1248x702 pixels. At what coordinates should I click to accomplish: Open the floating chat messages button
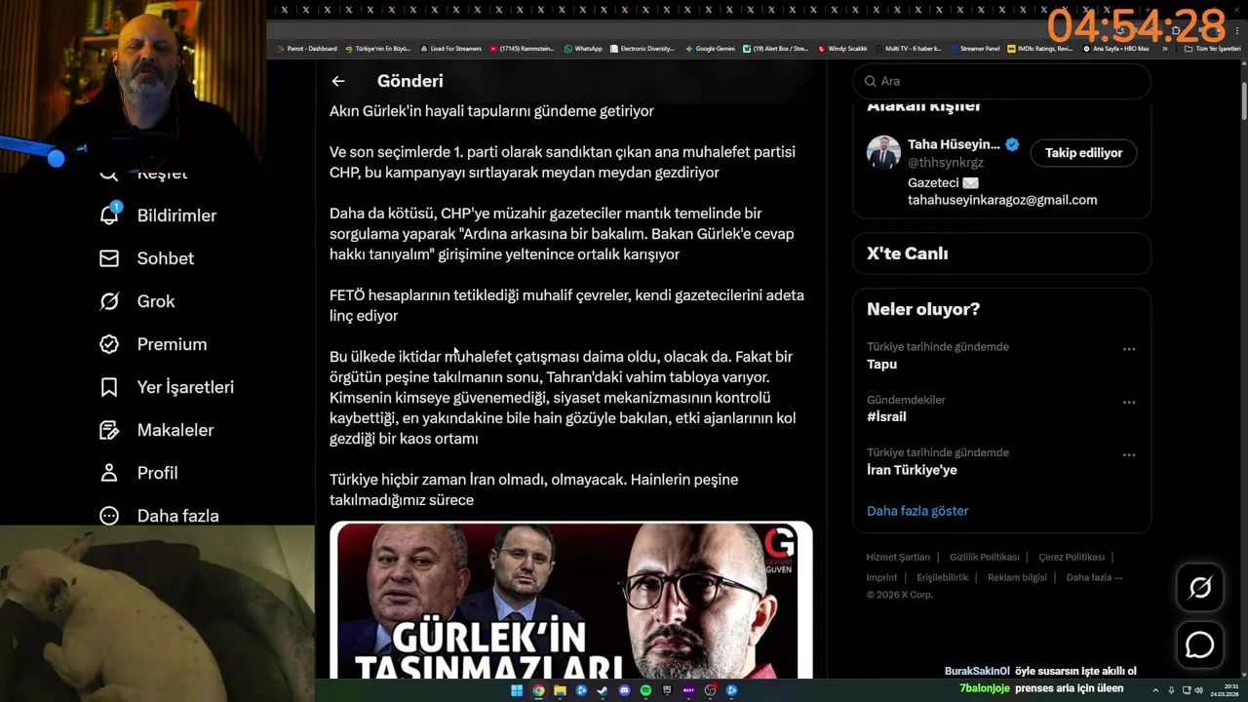click(1200, 645)
